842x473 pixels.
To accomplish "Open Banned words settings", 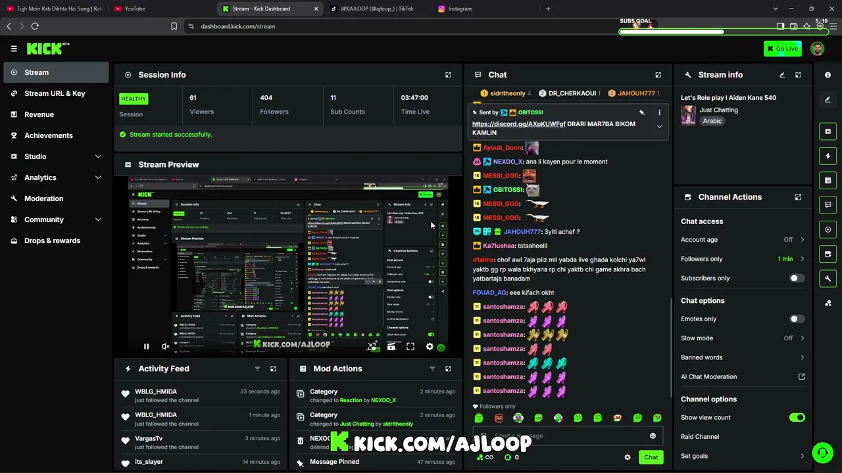I will (x=743, y=357).
